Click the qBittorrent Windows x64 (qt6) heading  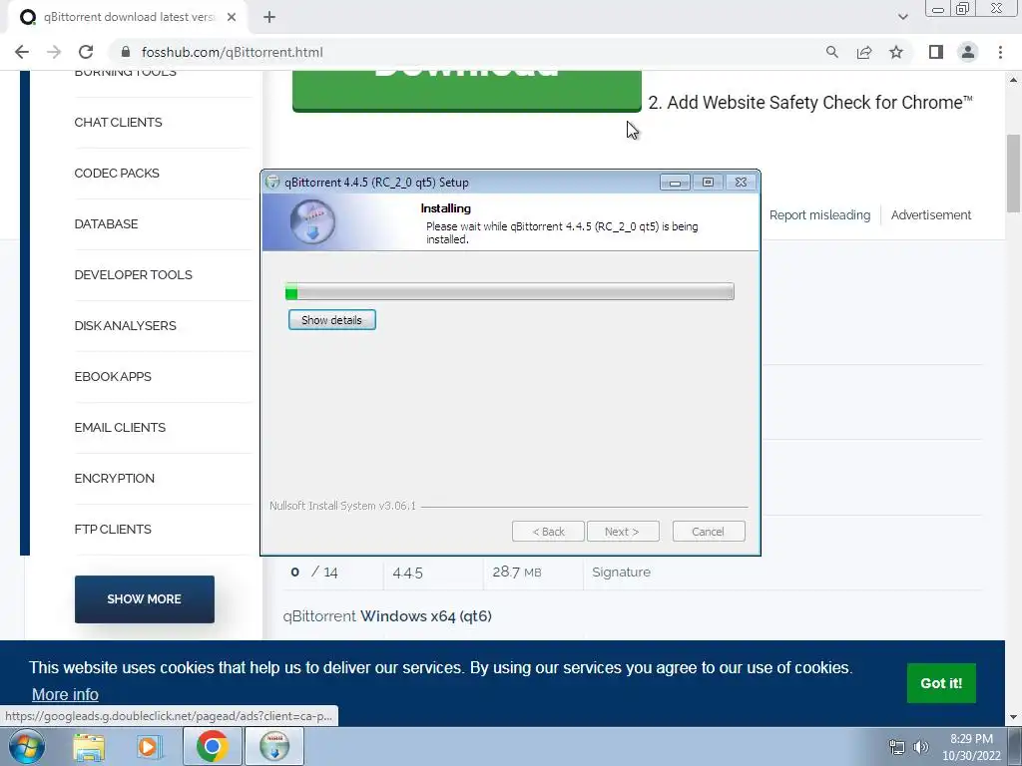pos(387,616)
